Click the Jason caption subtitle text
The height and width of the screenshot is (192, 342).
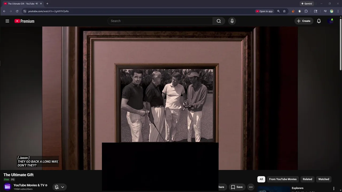38,162
